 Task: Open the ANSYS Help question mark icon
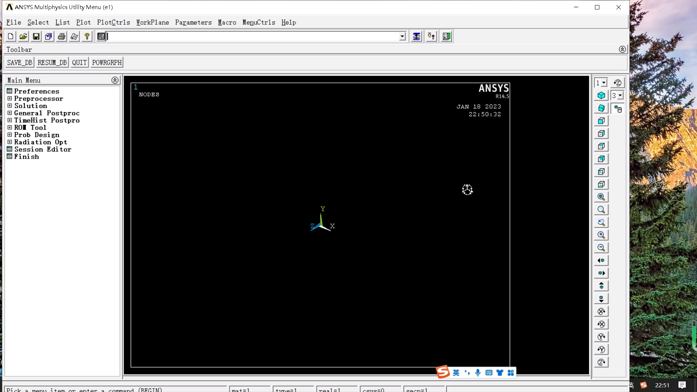[x=87, y=36]
